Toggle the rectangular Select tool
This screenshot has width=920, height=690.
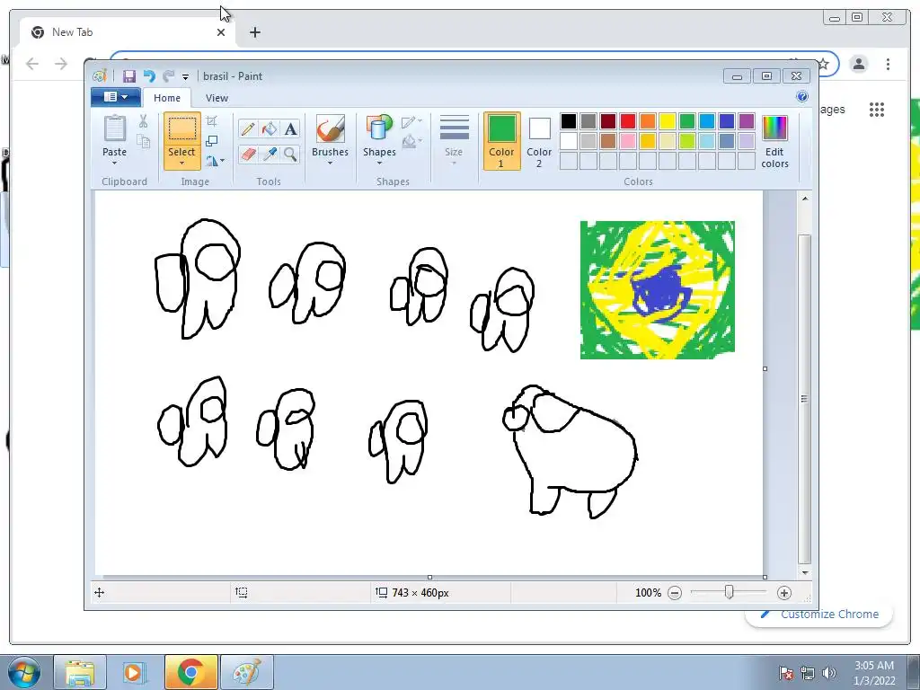pyautogui.click(x=181, y=129)
